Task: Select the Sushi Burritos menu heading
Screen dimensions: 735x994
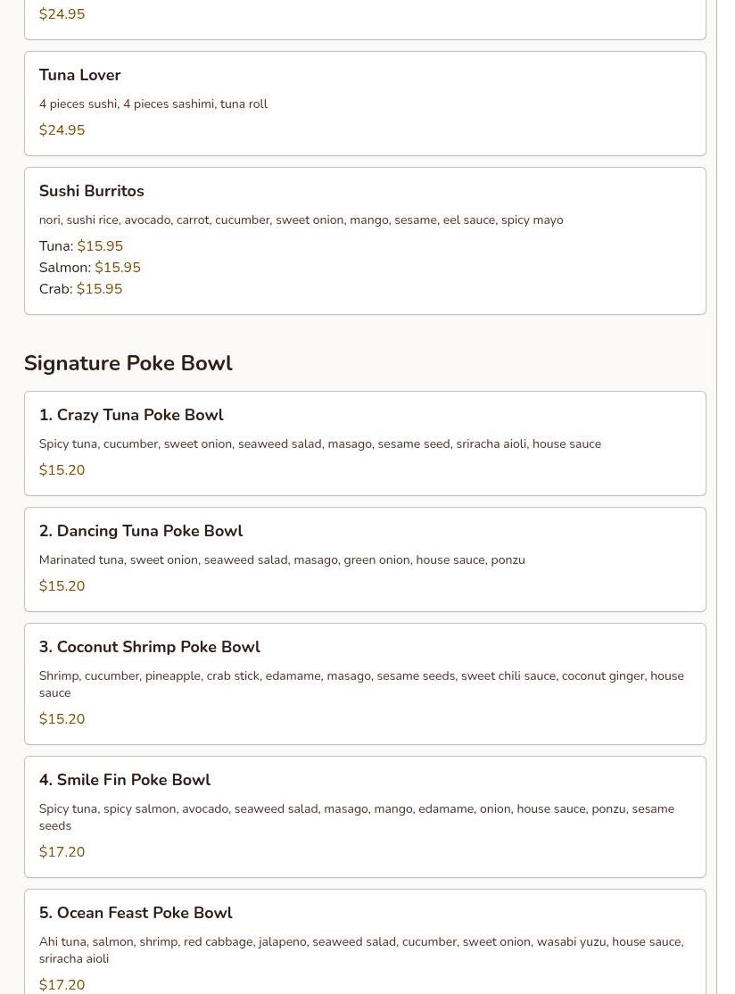Action: tap(91, 192)
